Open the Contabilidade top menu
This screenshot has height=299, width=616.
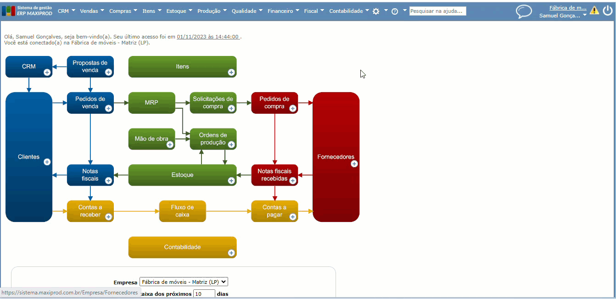coord(349,11)
